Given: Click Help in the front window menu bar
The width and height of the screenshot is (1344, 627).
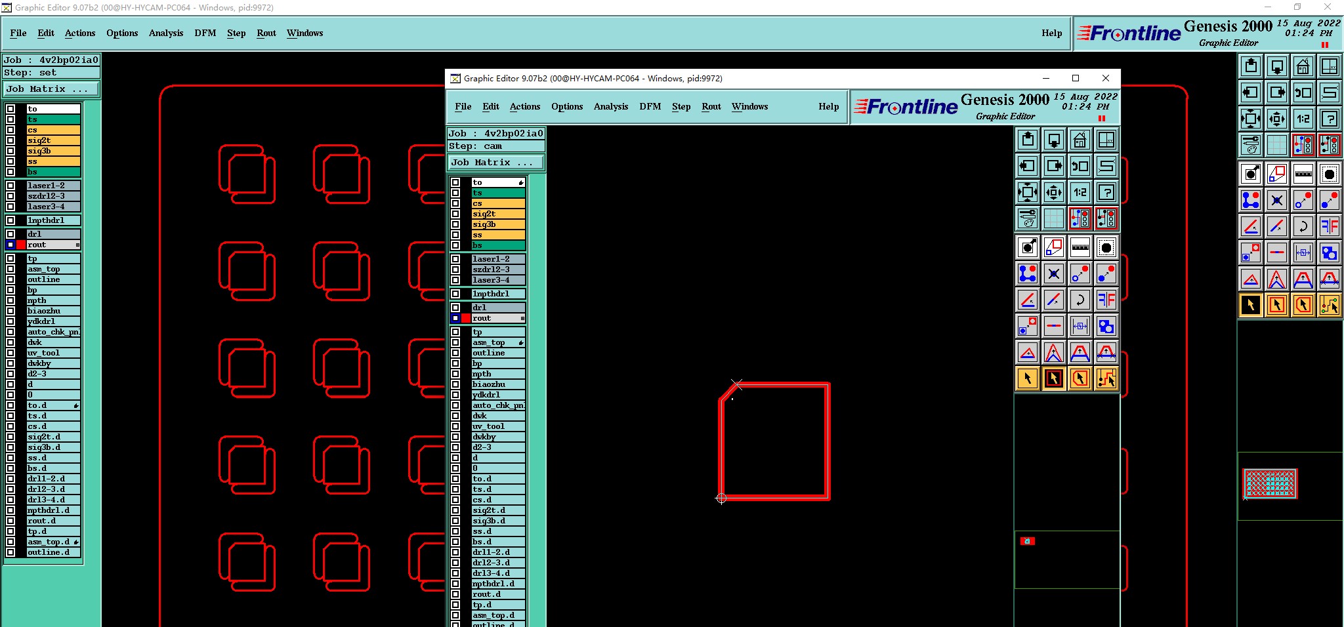Looking at the screenshot, I should [x=829, y=106].
